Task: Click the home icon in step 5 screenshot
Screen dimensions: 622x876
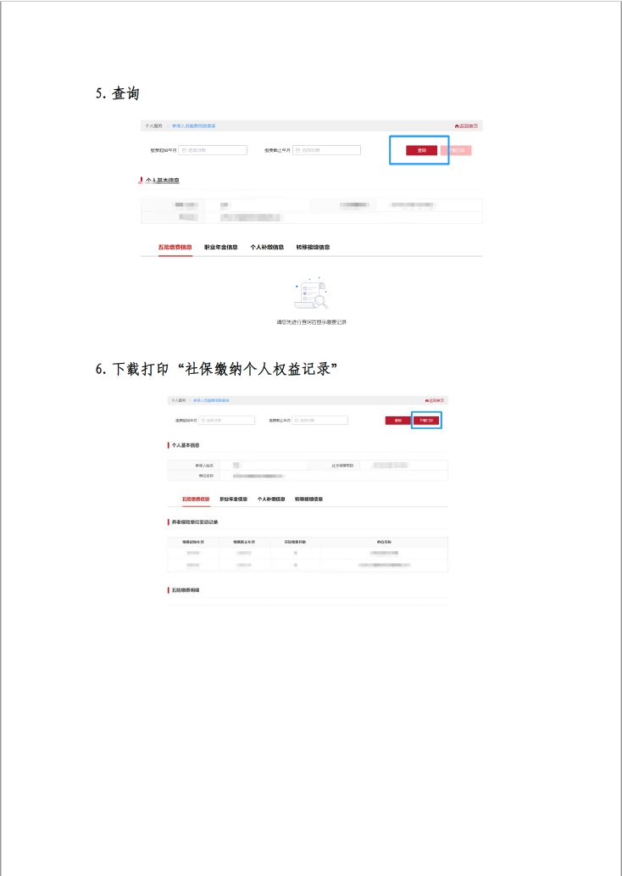Action: [x=457, y=126]
